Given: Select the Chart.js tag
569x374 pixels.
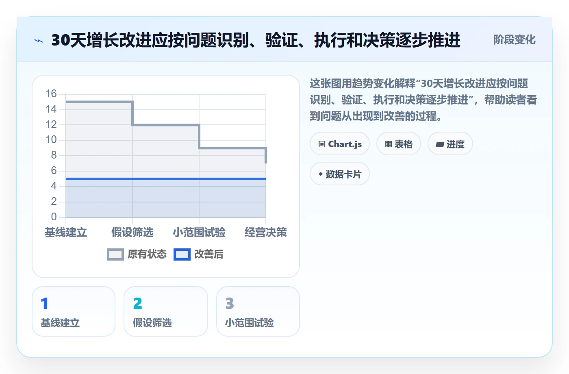Looking at the screenshot, I should coord(340,144).
